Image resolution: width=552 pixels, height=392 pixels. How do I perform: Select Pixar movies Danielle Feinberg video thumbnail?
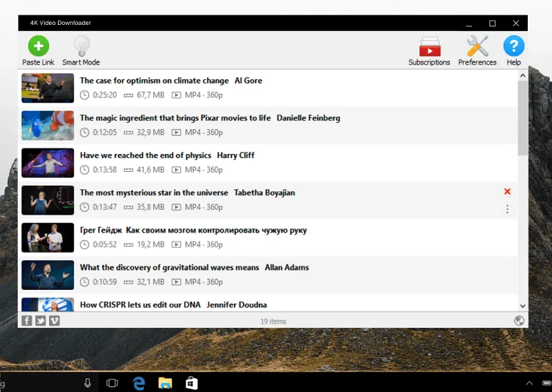click(x=48, y=126)
